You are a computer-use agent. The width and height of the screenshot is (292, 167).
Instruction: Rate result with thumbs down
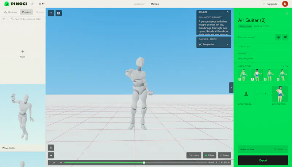(285, 37)
